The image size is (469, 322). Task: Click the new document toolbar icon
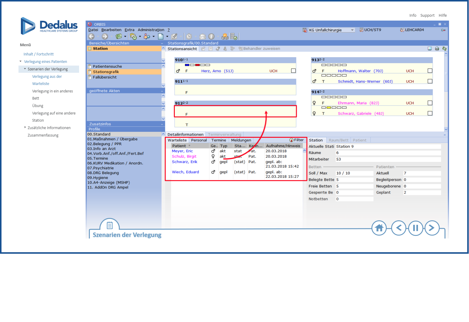(x=161, y=36)
